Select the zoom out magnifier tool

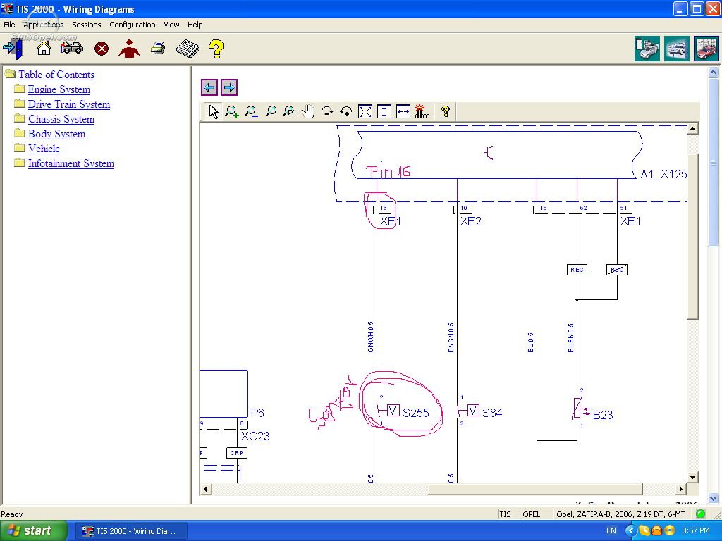pos(251,111)
